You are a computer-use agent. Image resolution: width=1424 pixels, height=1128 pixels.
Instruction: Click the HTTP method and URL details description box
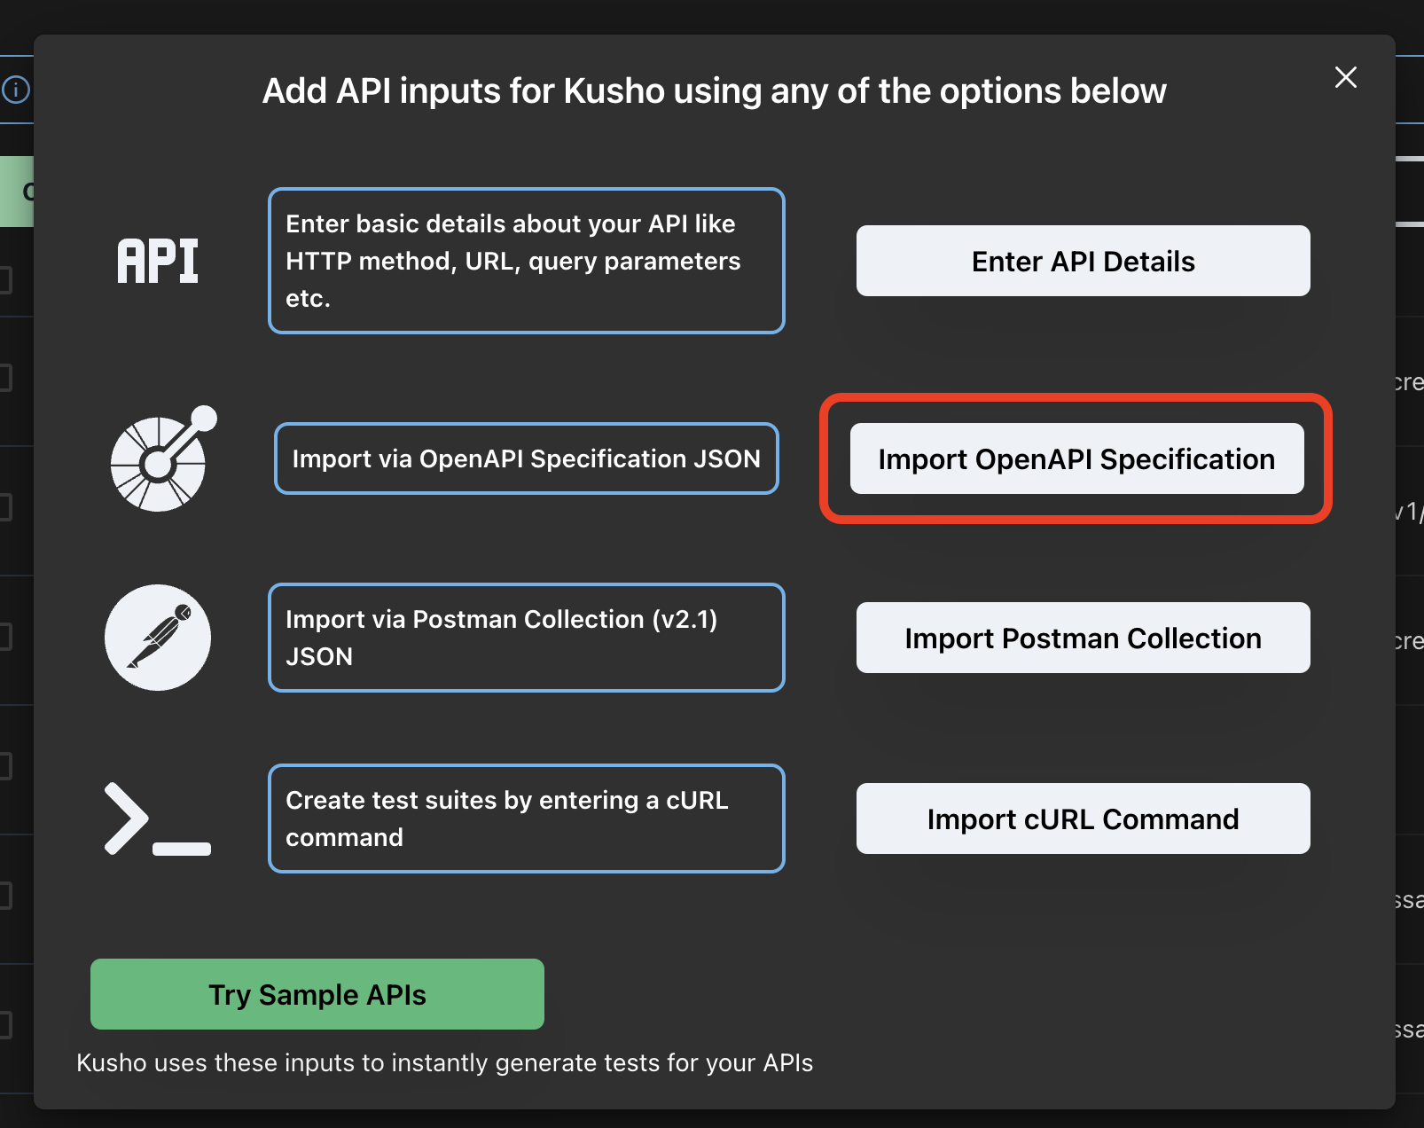tap(526, 260)
